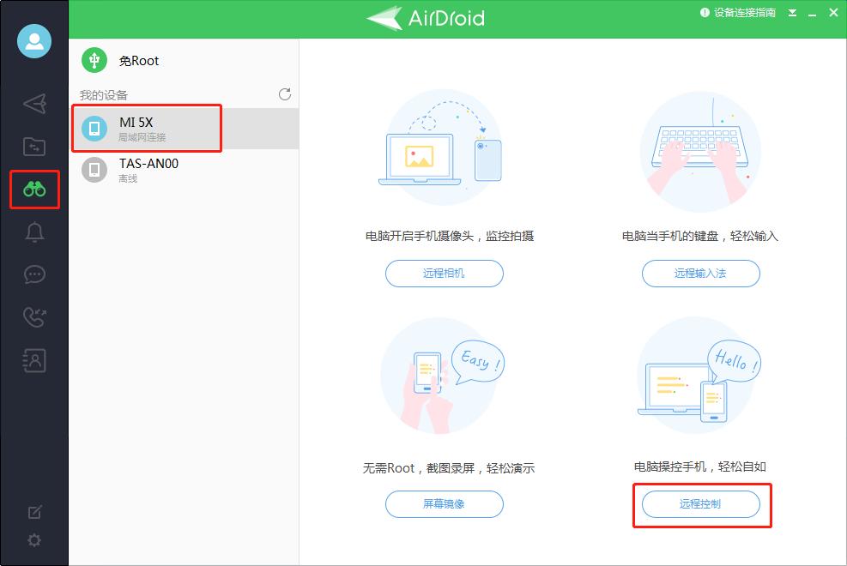
Task: Launch 远程控制 remote control
Action: pos(700,504)
